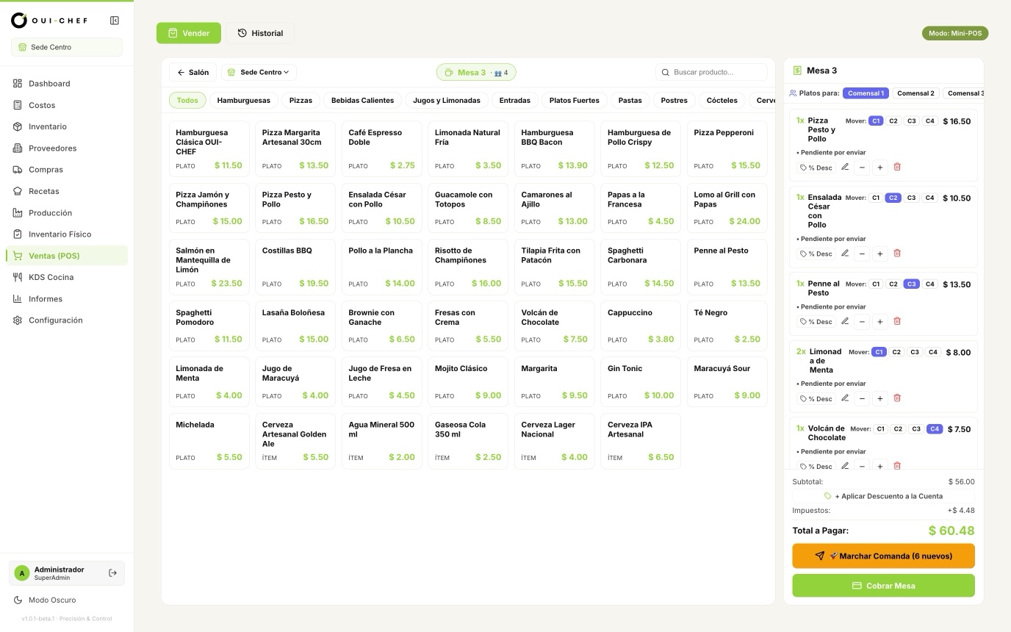Screen dimensions: 1011x632
Task: Edit note on Ensalada César con Pollo
Action: [845, 254]
